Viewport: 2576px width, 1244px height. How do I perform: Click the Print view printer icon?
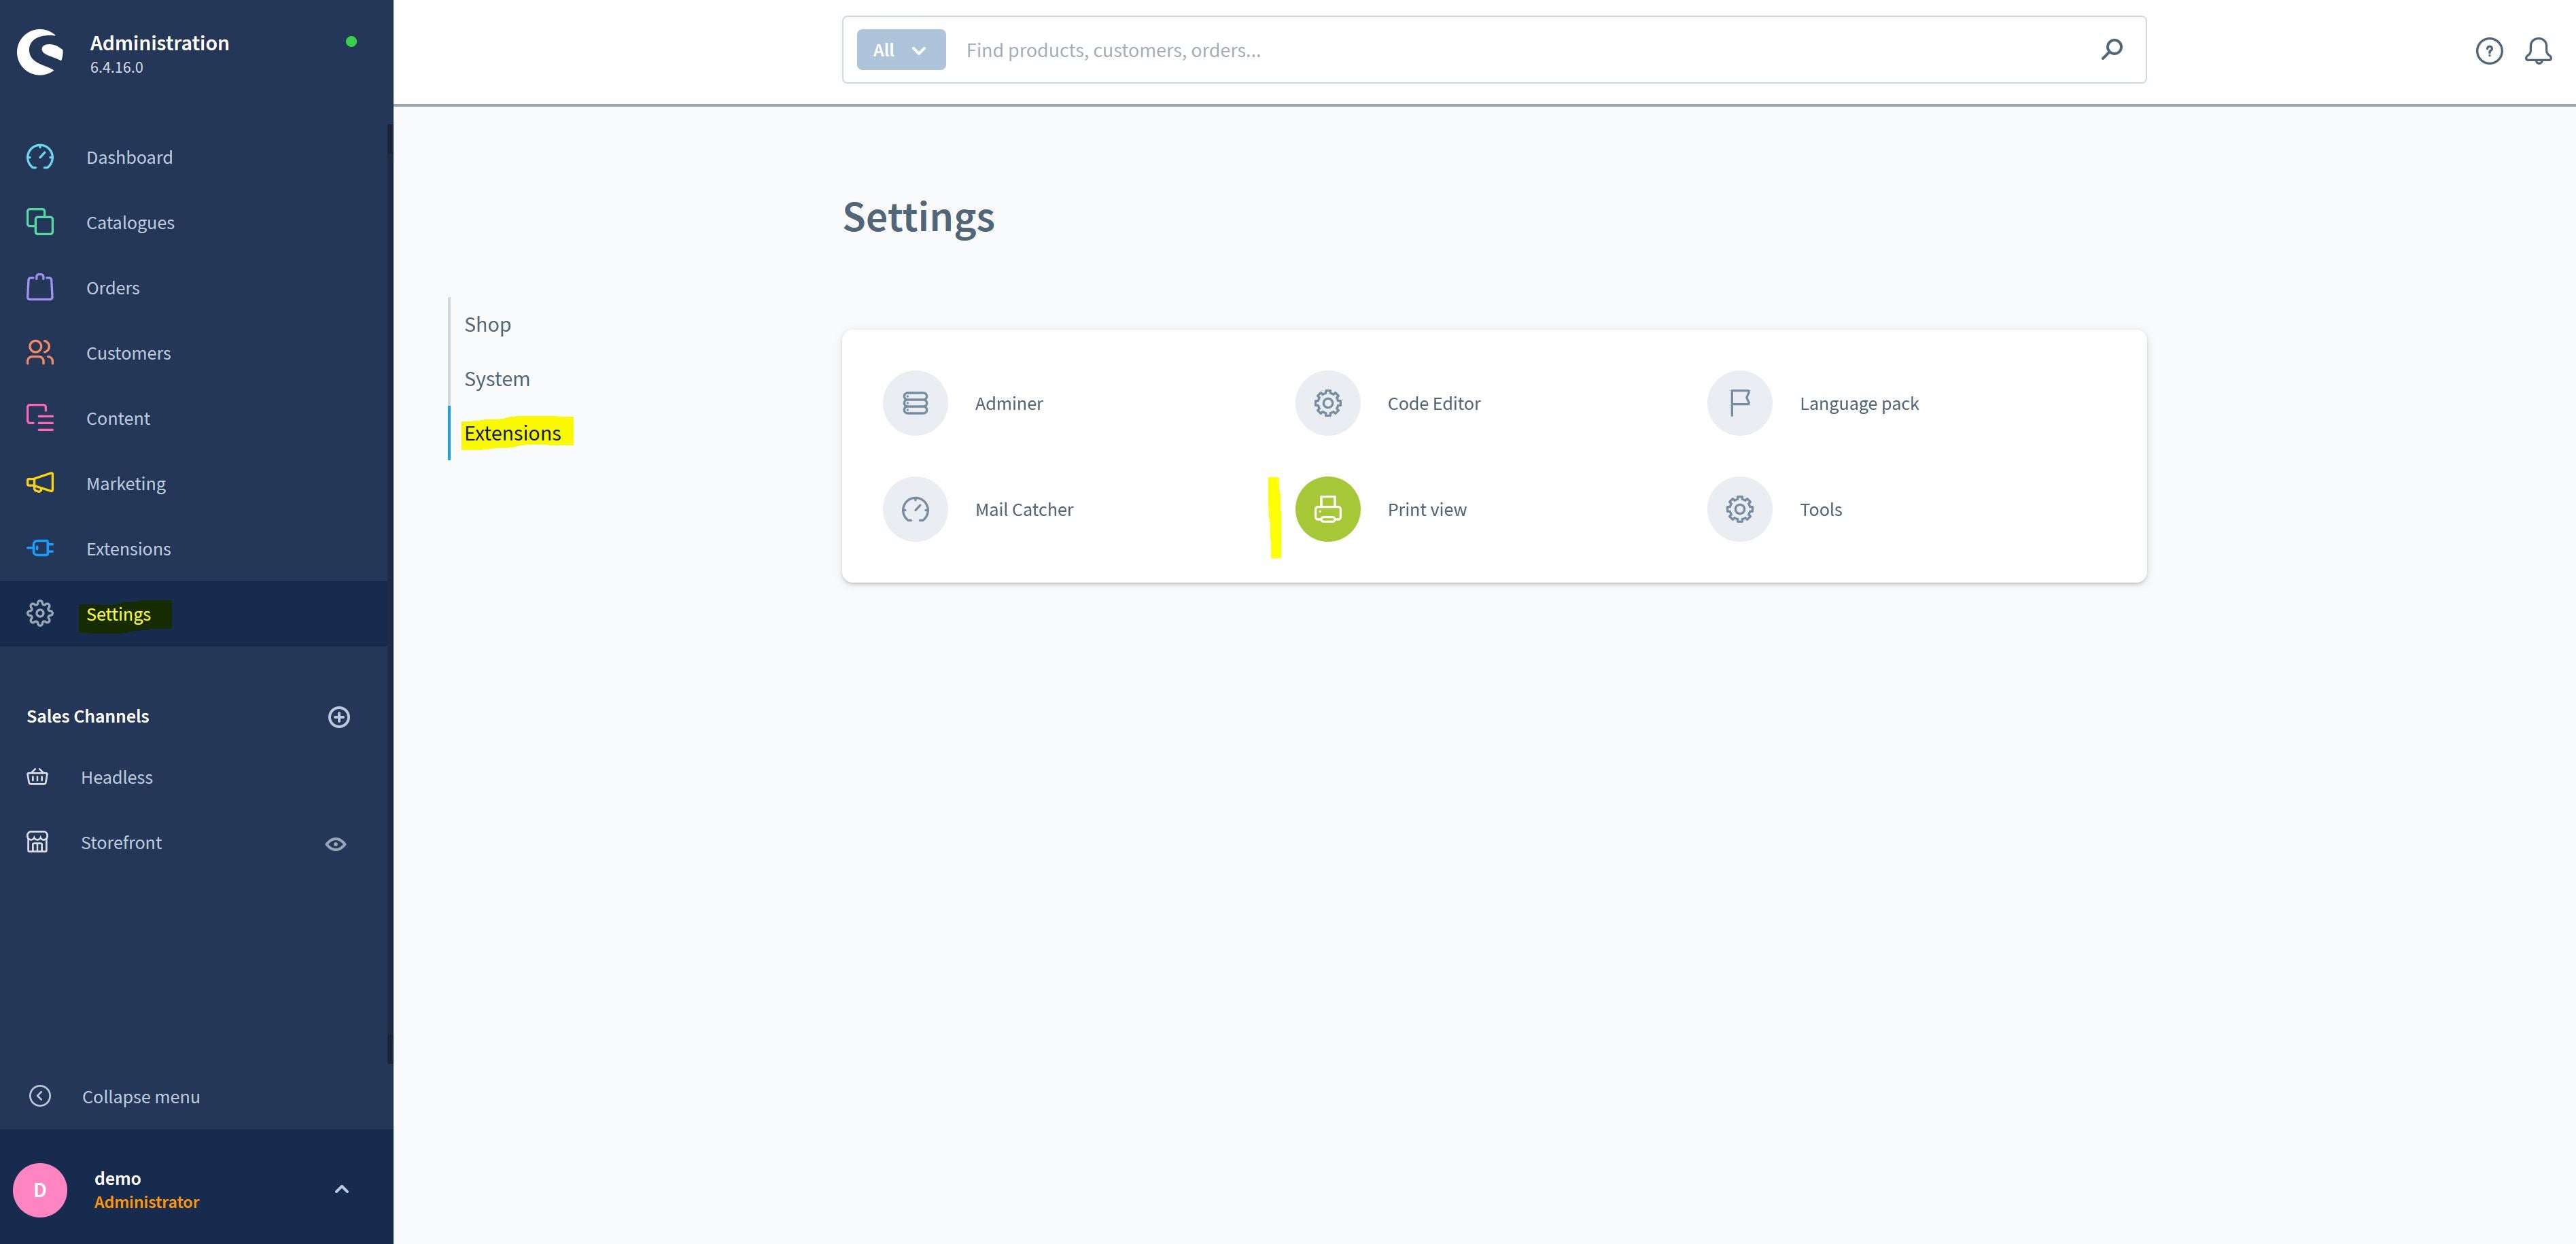coord(1327,508)
